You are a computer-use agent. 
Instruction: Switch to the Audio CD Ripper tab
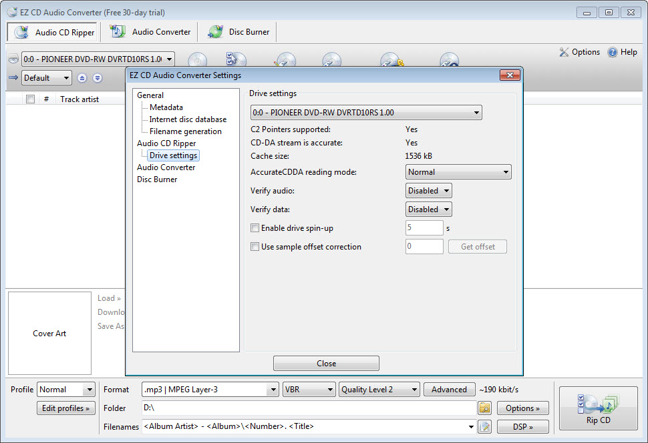tap(53, 32)
